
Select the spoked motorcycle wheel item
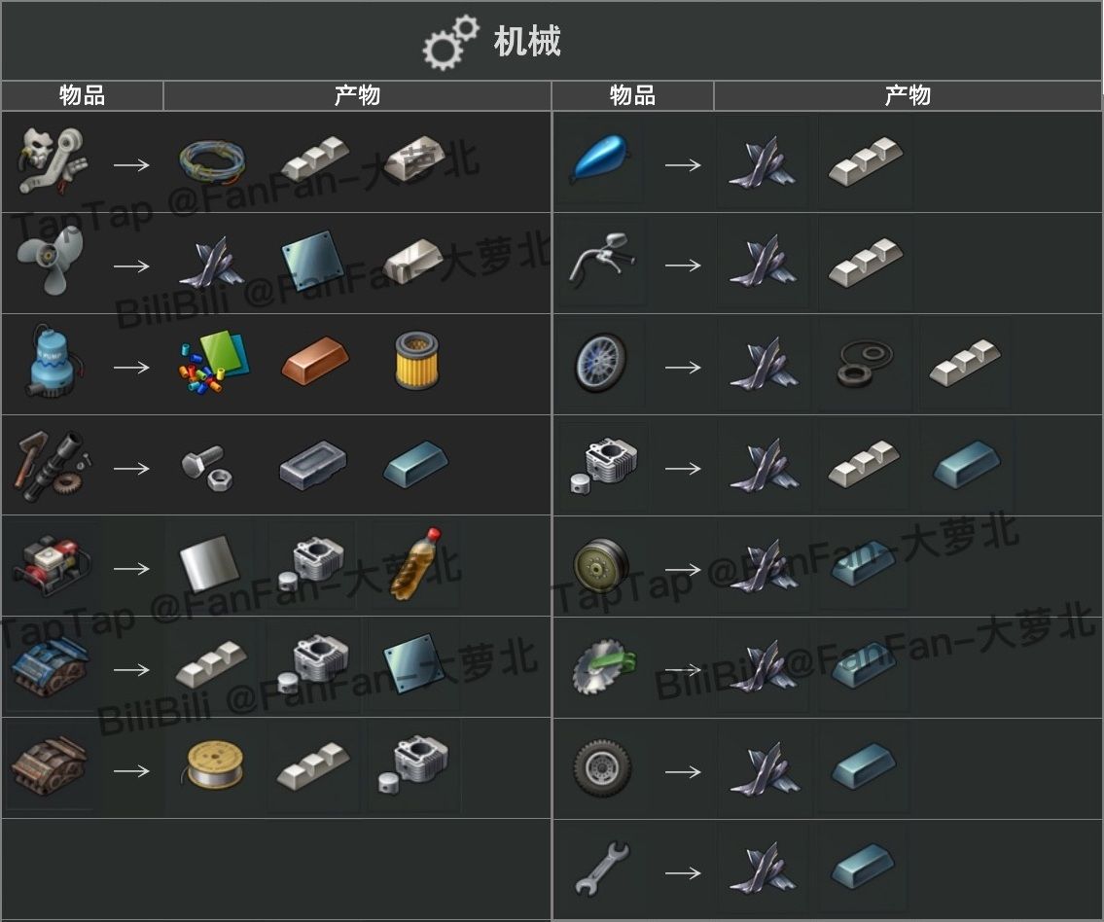pos(600,363)
